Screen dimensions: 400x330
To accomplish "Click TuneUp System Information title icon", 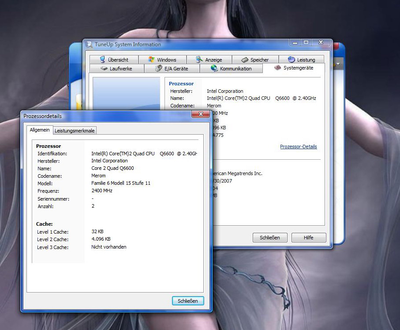I will tap(89, 44).
